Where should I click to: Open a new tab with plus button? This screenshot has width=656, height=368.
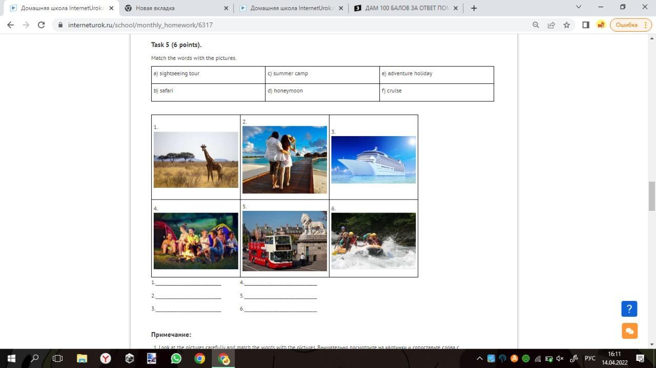tap(474, 8)
